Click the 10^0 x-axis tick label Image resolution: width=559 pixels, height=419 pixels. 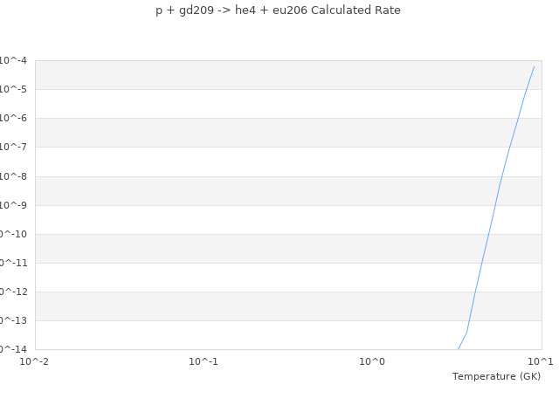click(372, 361)
